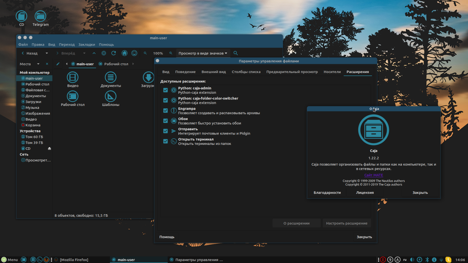Open the Видео folder icon
This screenshot has height=263, width=468.
point(73,78)
